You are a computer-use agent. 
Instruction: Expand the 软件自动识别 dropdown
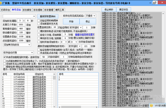point(19,53)
